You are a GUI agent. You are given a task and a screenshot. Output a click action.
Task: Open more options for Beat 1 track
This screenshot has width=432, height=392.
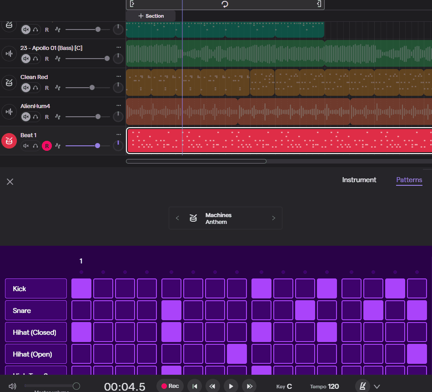click(119, 134)
